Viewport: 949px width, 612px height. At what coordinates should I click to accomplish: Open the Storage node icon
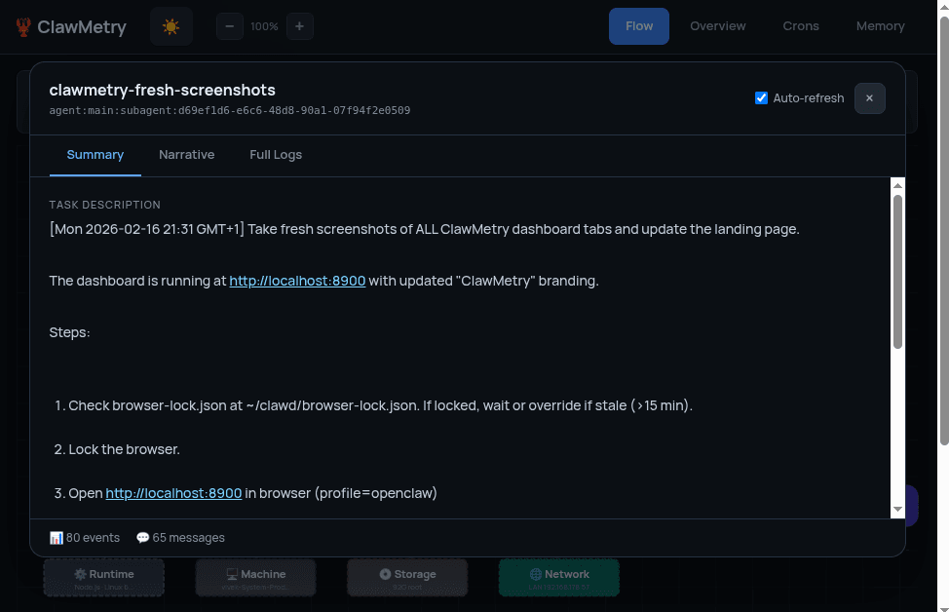tap(386, 574)
